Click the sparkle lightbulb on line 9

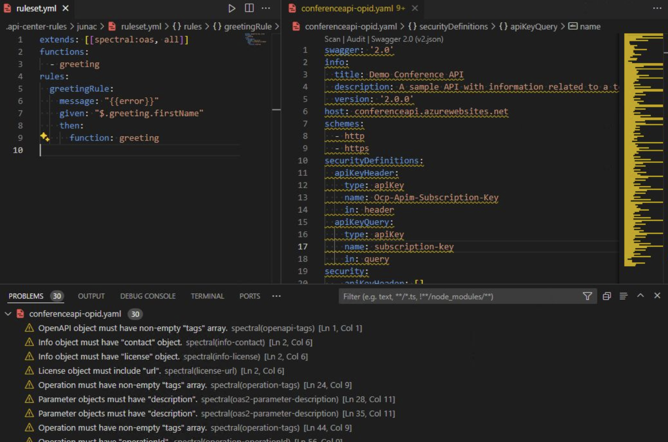pyautogui.click(x=44, y=137)
